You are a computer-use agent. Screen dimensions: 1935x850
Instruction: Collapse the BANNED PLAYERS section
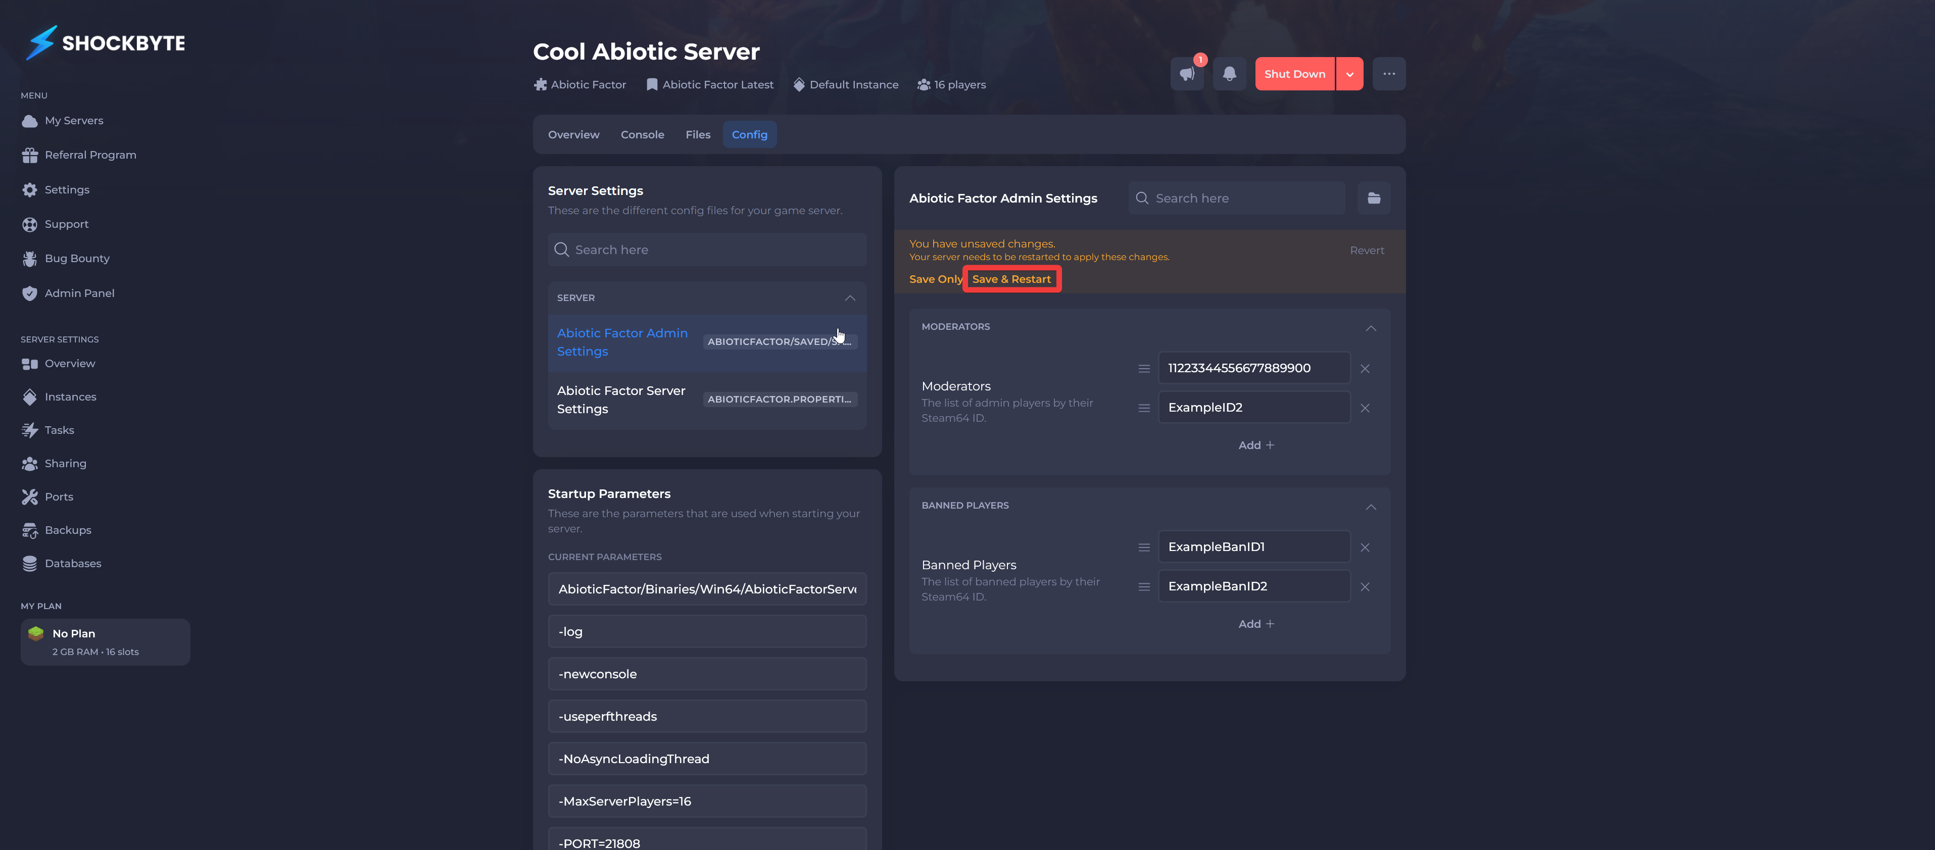tap(1370, 507)
